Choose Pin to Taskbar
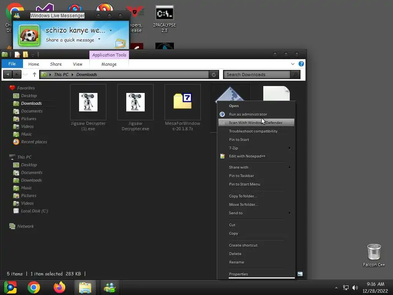The image size is (393, 295). (241, 176)
